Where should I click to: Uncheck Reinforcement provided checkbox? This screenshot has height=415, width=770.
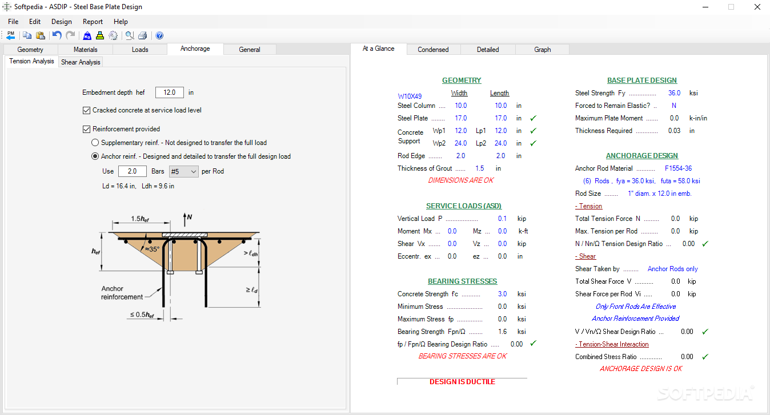(x=87, y=129)
